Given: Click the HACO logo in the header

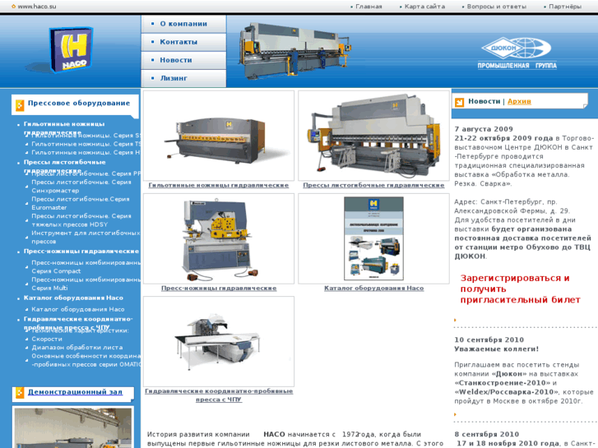Looking at the screenshot, I should point(72,49).
